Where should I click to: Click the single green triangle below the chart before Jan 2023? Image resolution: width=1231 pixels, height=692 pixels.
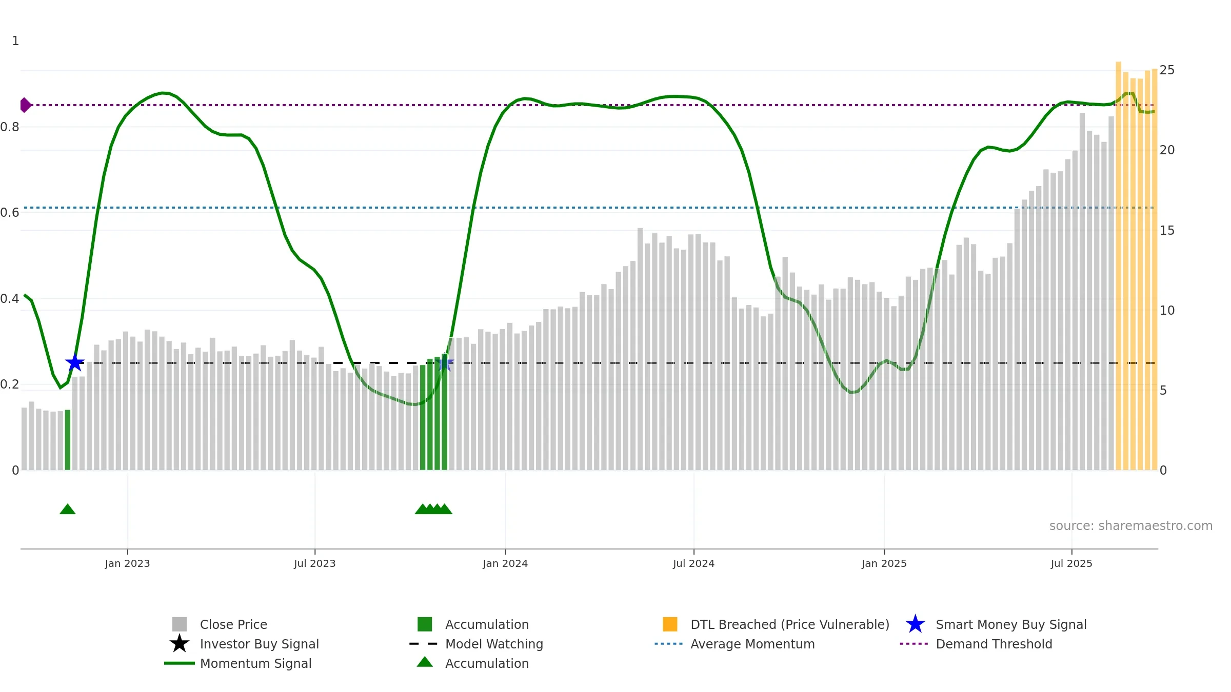68,509
